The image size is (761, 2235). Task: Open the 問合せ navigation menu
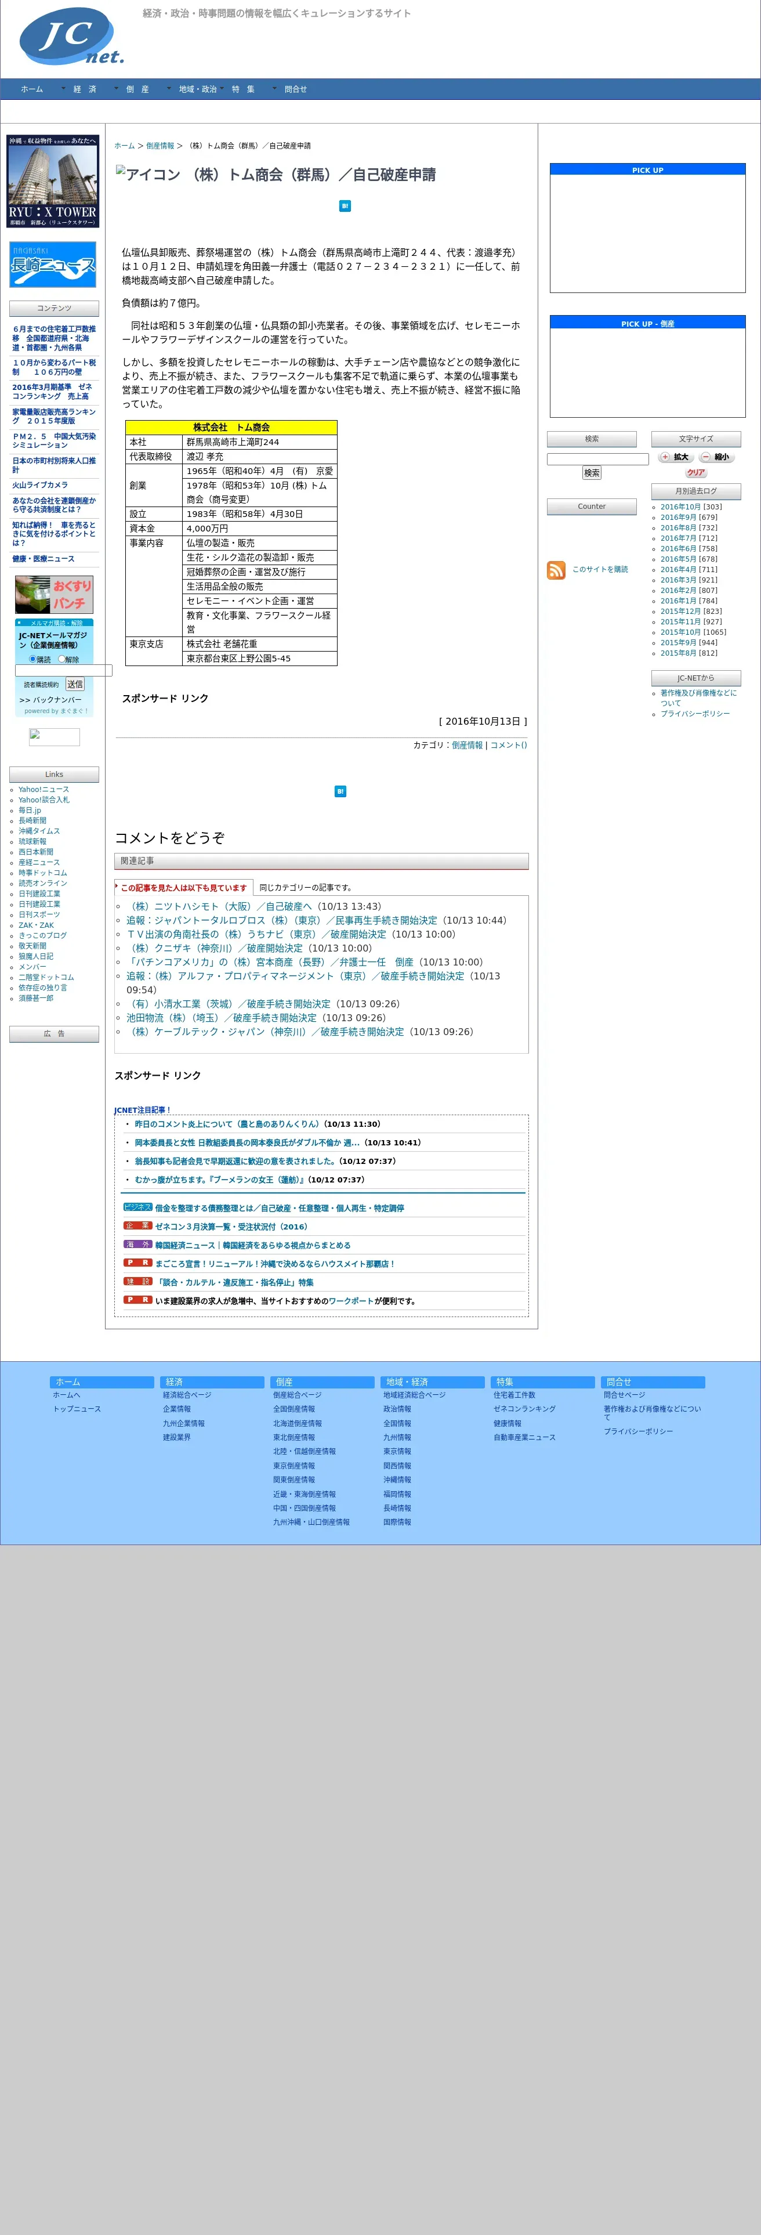pyautogui.click(x=296, y=89)
